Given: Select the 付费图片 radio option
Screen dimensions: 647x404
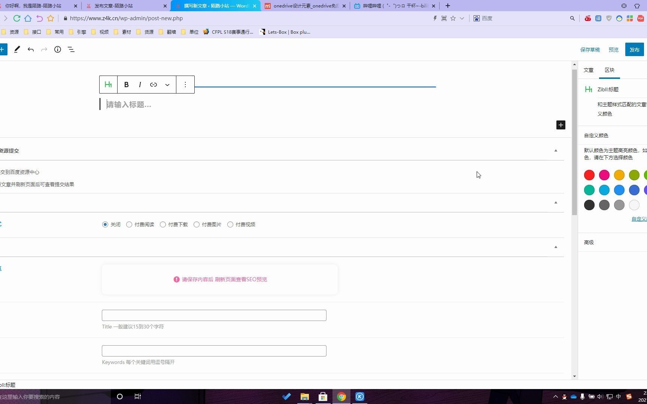Looking at the screenshot, I should tap(197, 224).
